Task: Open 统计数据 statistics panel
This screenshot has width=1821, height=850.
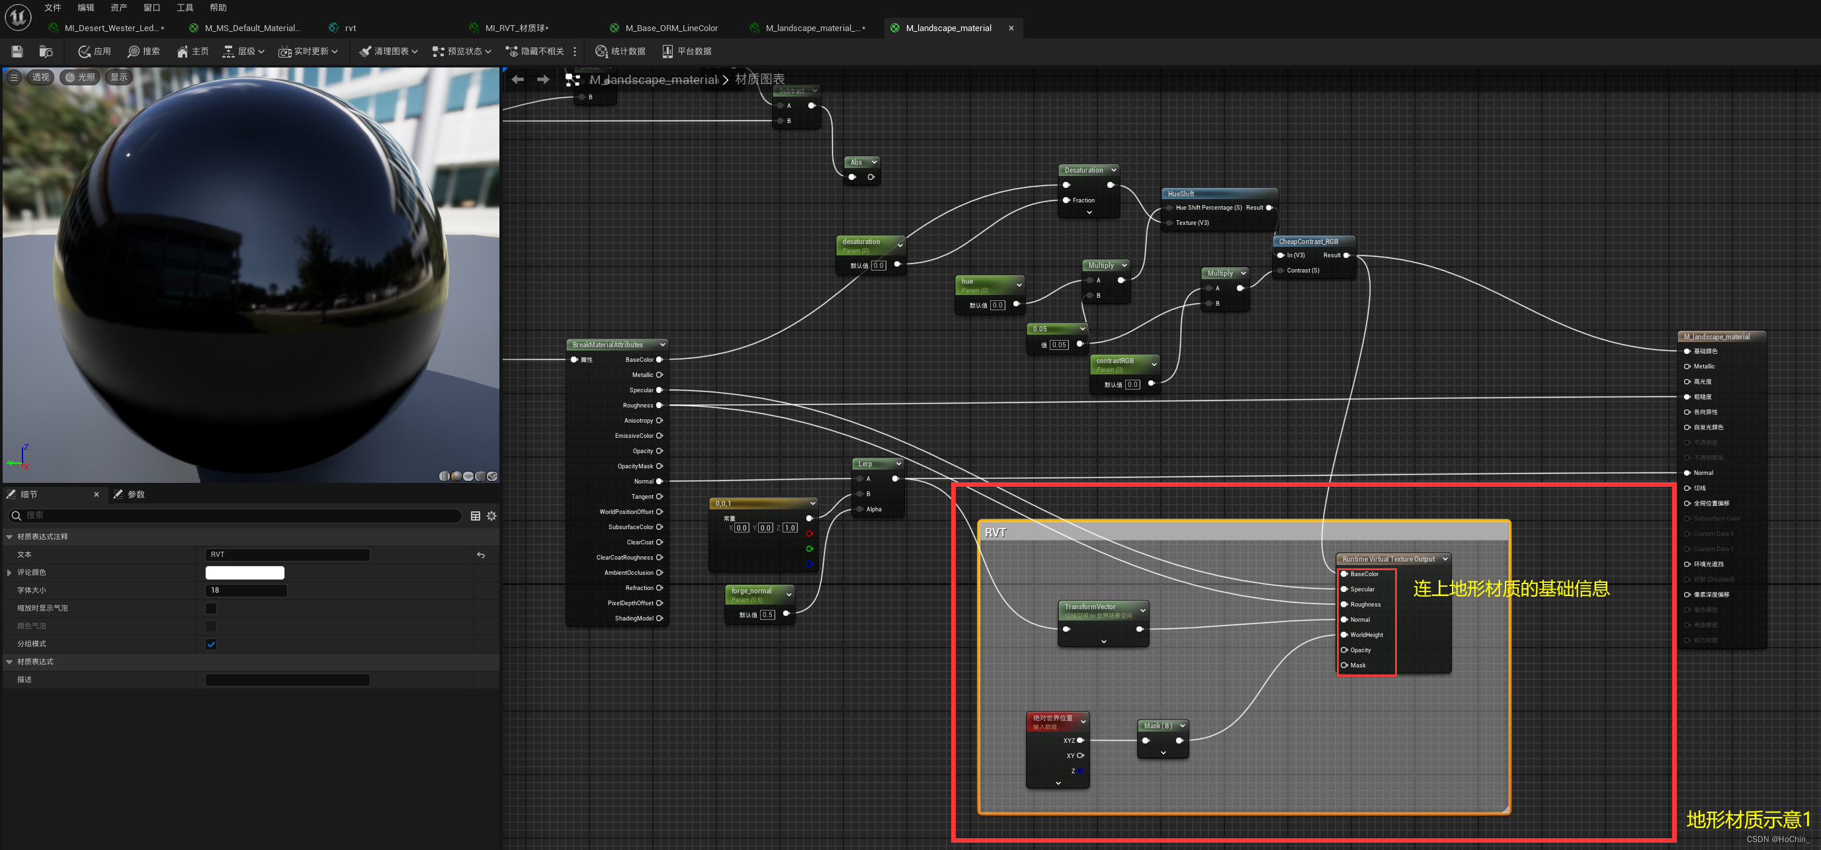Action: pyautogui.click(x=620, y=51)
